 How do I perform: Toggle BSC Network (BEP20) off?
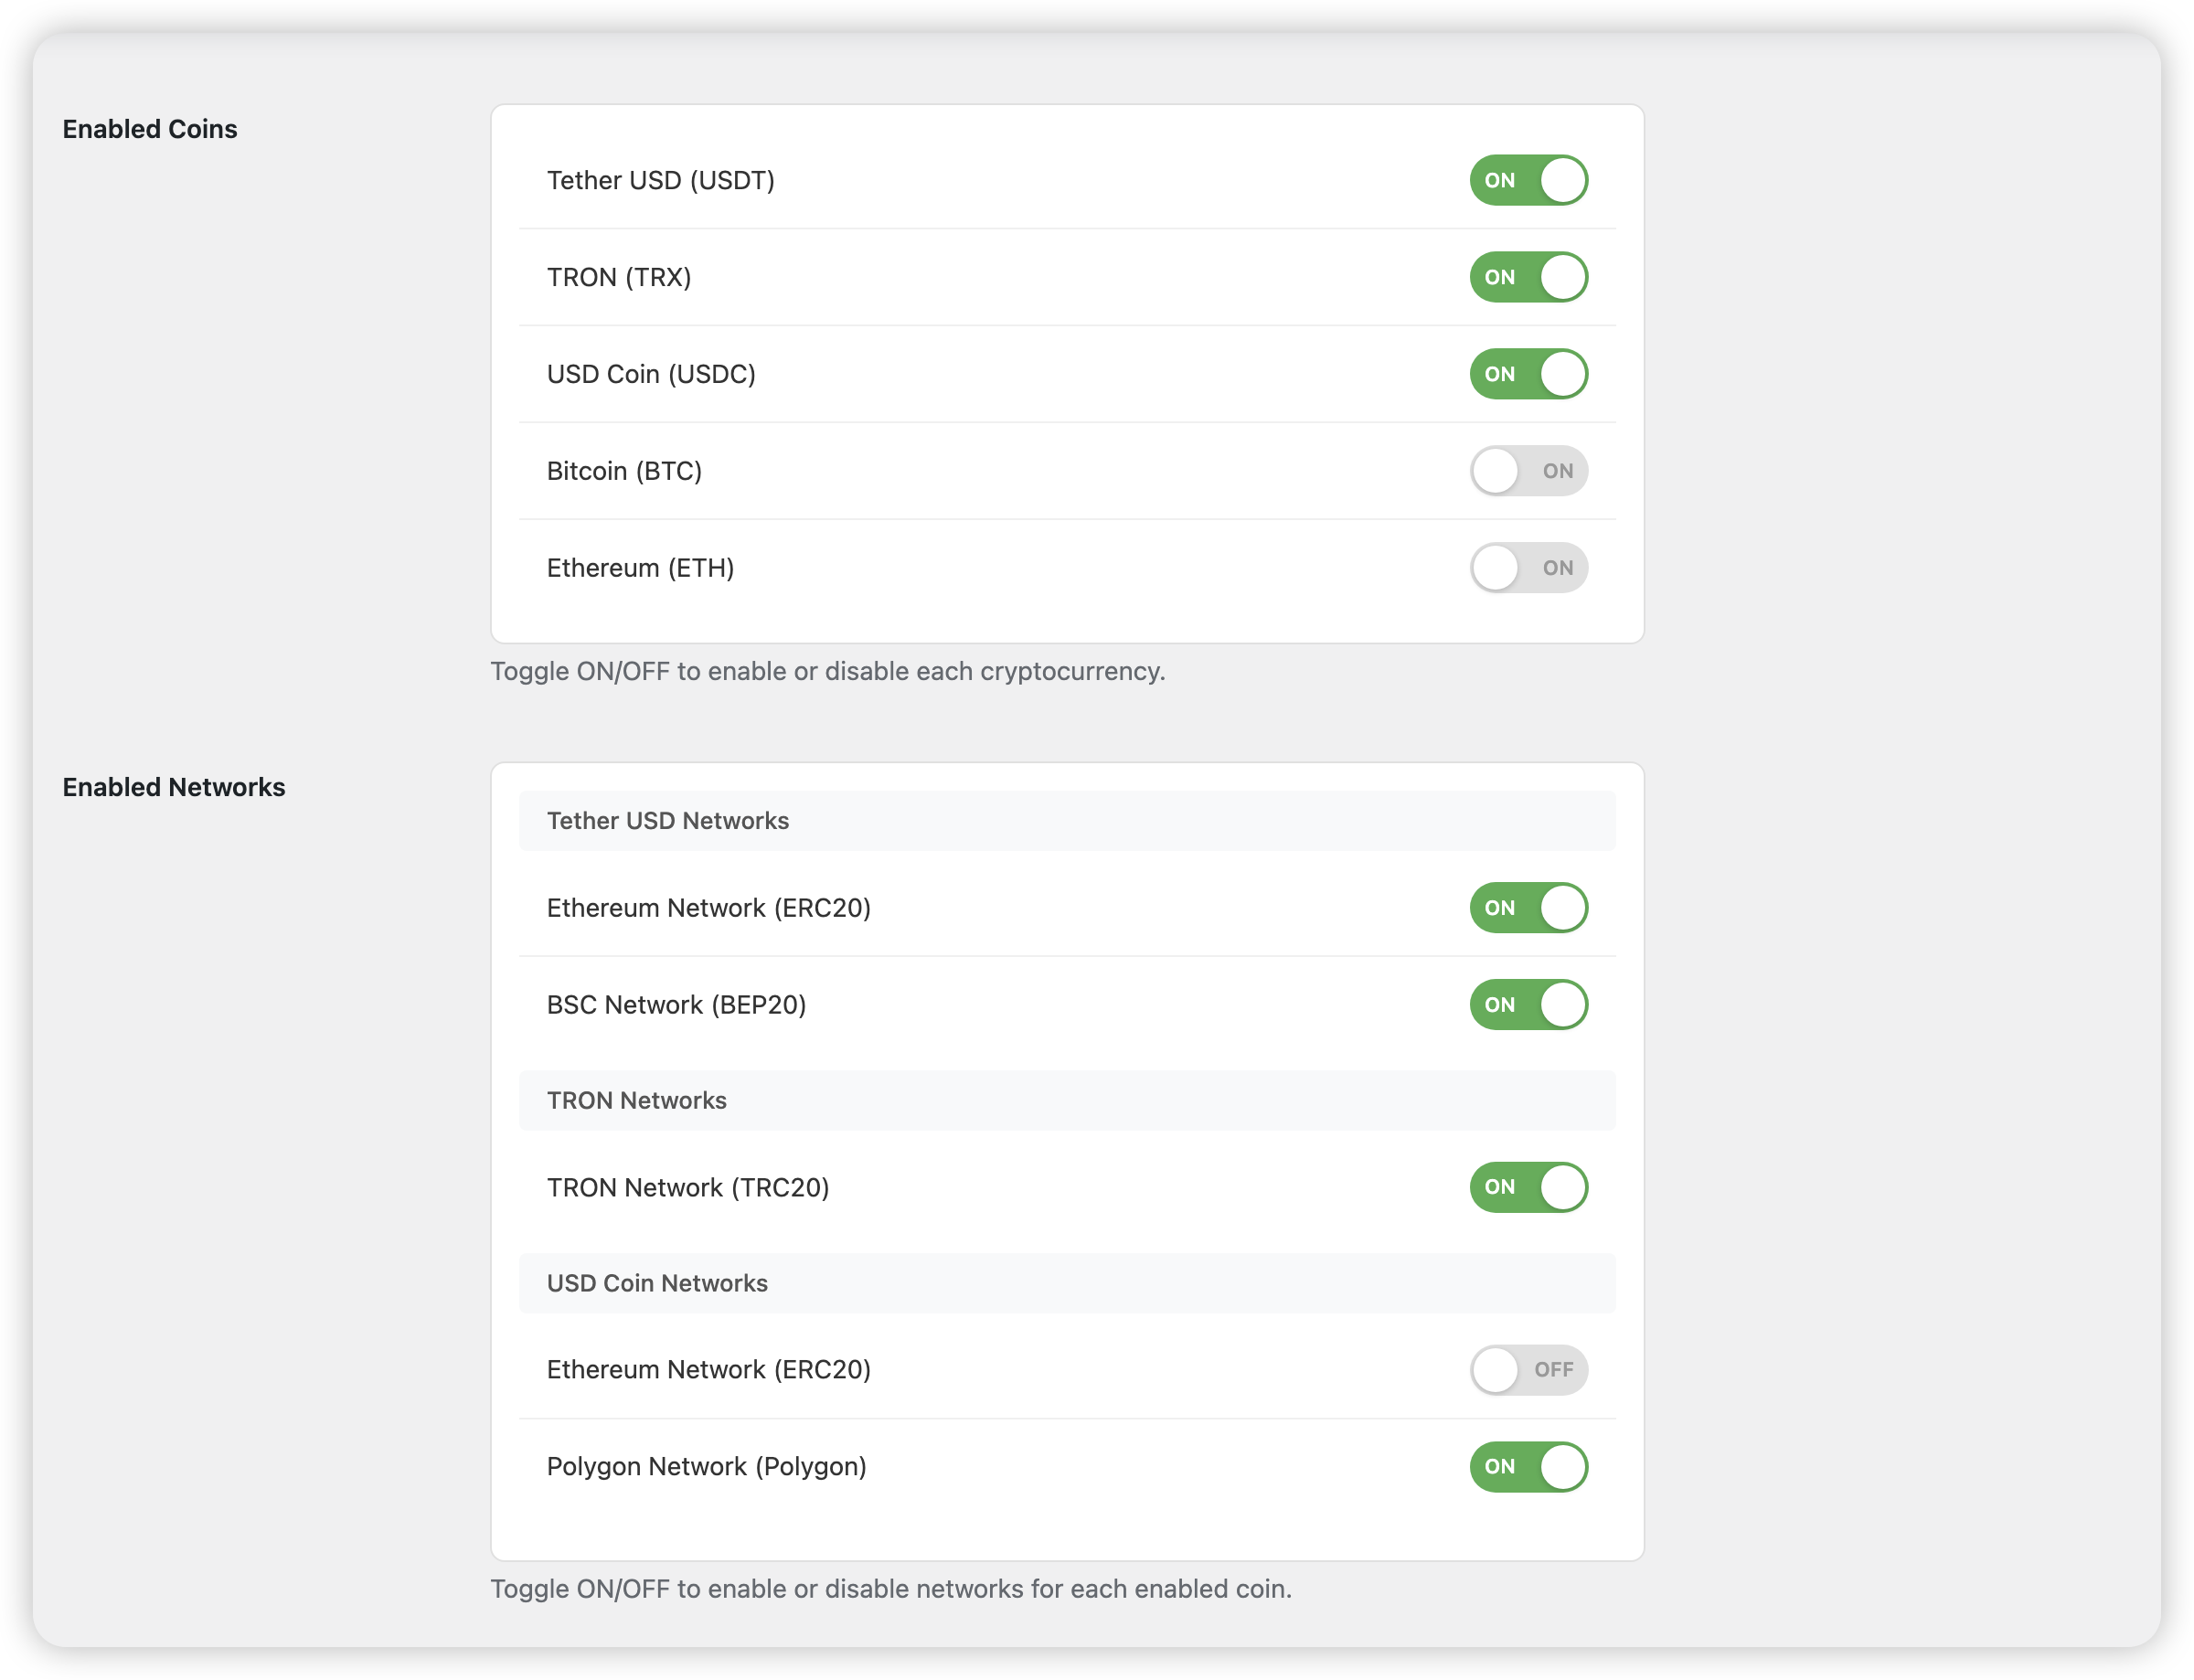click(1528, 1004)
